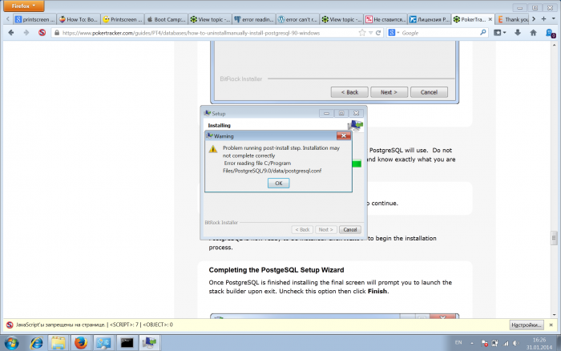Switch to the 'error readin..' tab
The width and height of the screenshot is (561, 351).
254,19
